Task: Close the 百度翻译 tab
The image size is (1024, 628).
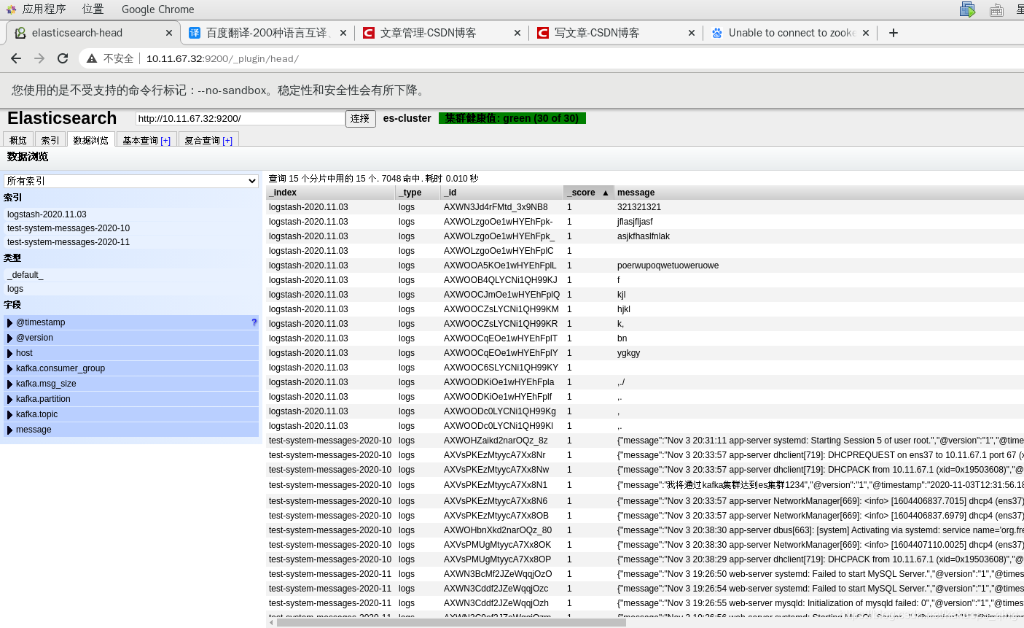Action: [344, 33]
